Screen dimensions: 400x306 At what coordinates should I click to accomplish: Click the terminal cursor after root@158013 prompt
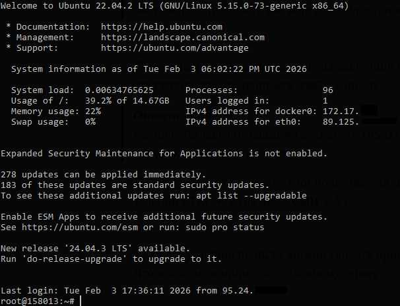(x=79, y=301)
